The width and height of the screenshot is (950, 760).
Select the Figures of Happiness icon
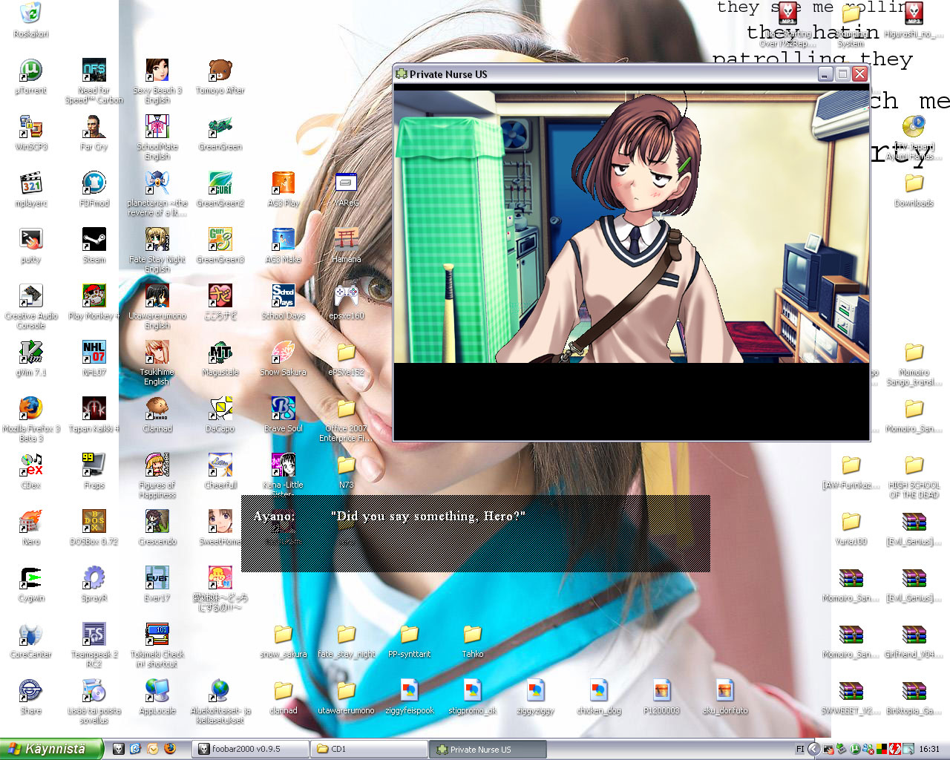157,465
